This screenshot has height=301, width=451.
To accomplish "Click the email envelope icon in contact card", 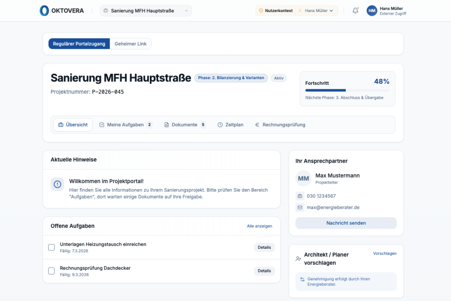I will point(300,207).
